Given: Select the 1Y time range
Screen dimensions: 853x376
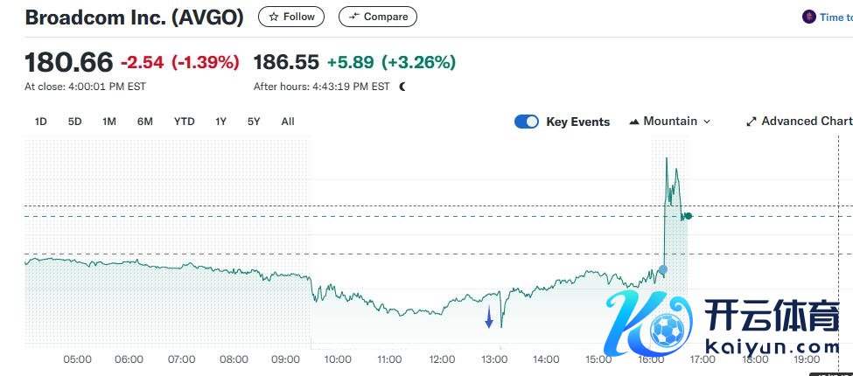Looking at the screenshot, I should [x=220, y=122].
